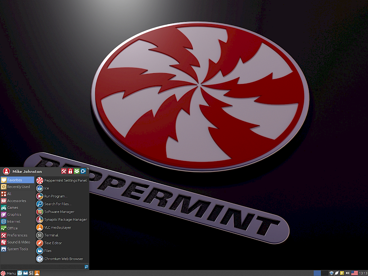The image size is (368, 276).
Task: Open the Preferences category
Action: pos(17,235)
